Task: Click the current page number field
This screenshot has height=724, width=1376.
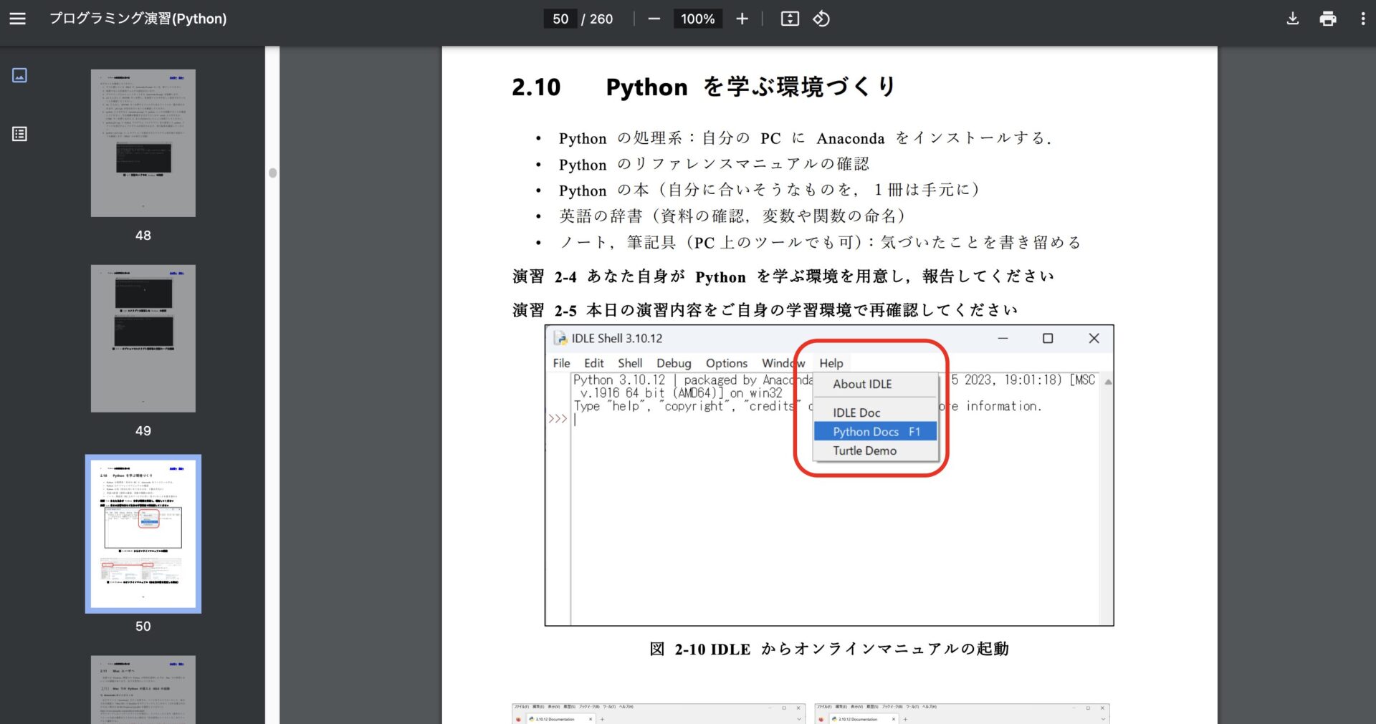Action: point(560,19)
